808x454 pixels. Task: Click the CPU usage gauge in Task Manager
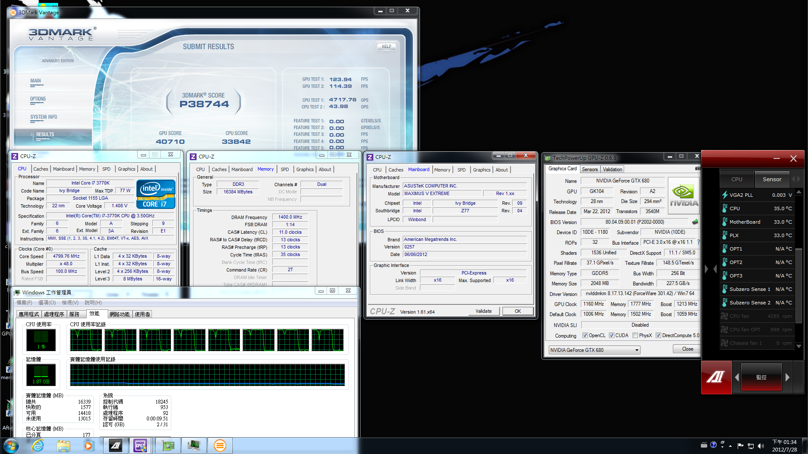pyautogui.click(x=41, y=340)
